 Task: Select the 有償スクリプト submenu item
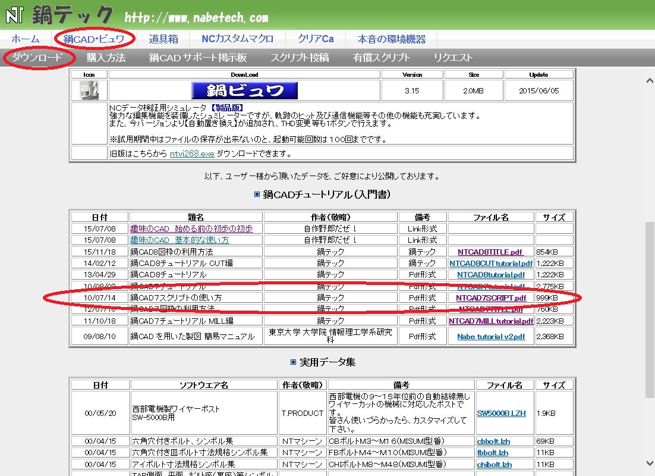382,57
